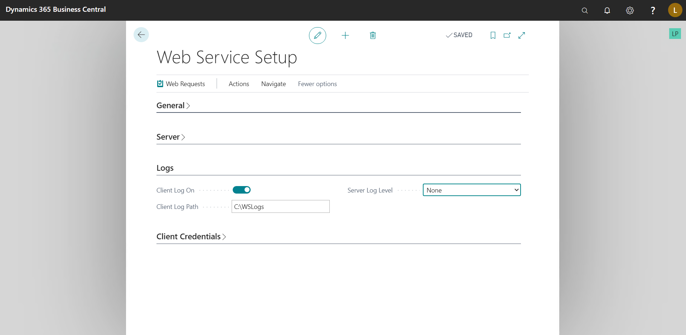Add a new record with plus icon
Image resolution: width=686 pixels, height=335 pixels.
pyautogui.click(x=345, y=35)
